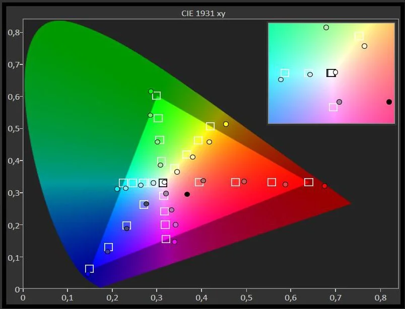405x309 pixels.
Task: Click the 0,5 label on the horizontal axis
Action: [x=246, y=297]
